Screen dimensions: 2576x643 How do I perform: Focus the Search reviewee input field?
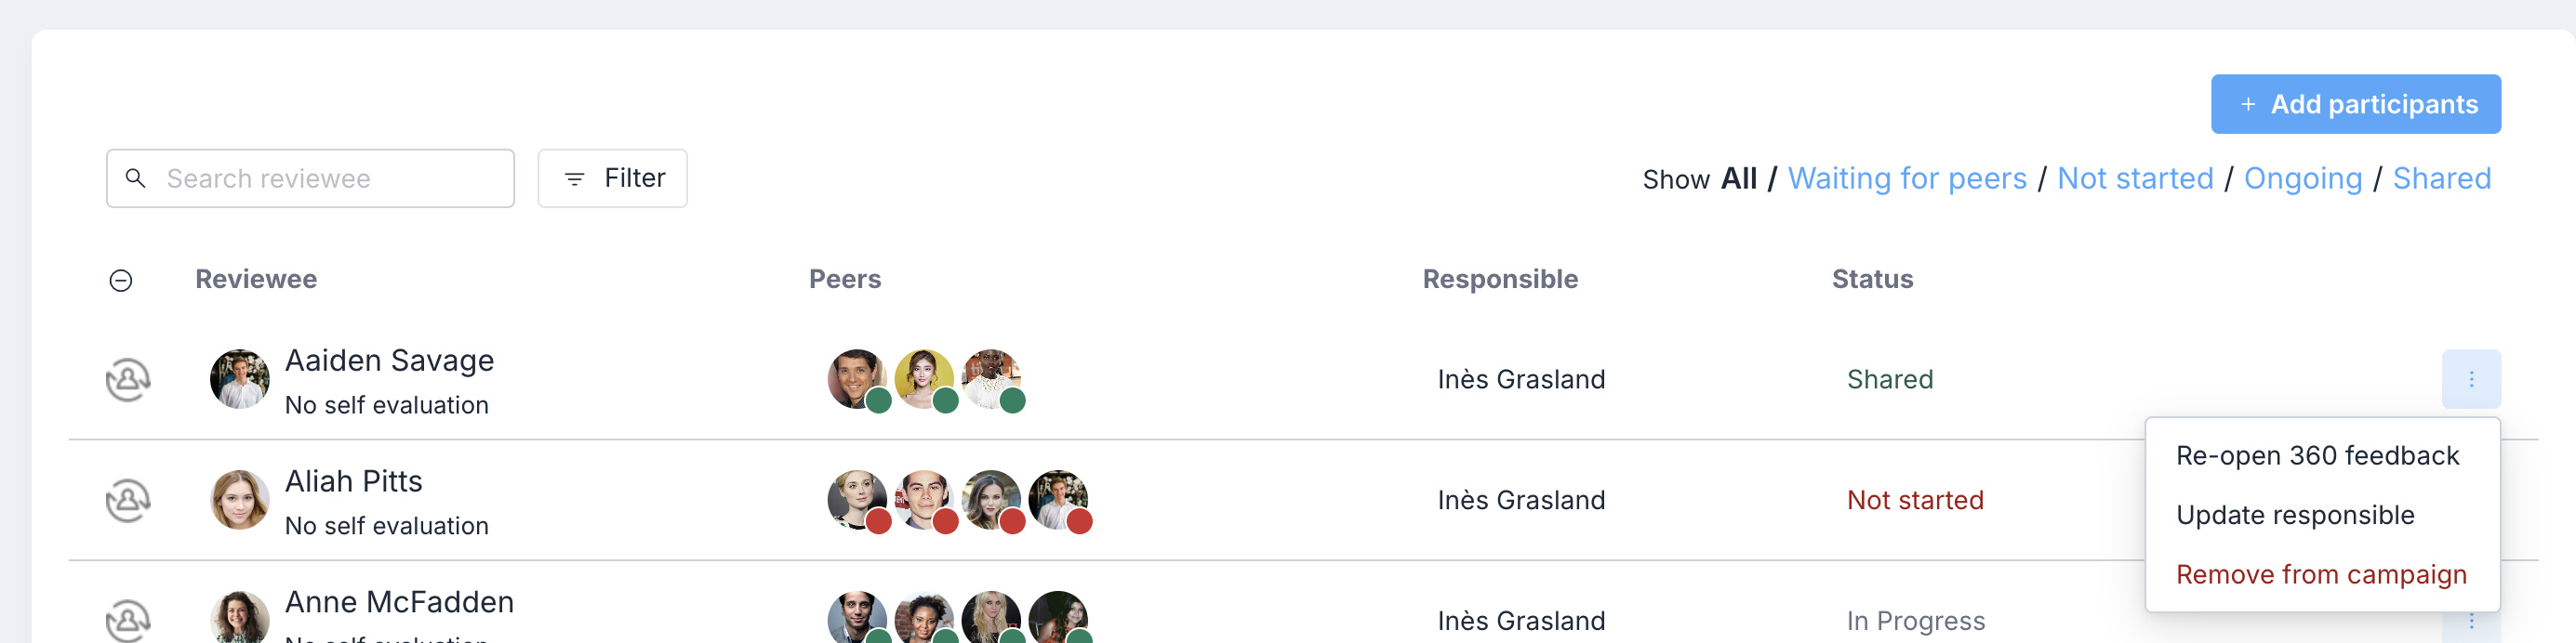pyautogui.click(x=310, y=178)
